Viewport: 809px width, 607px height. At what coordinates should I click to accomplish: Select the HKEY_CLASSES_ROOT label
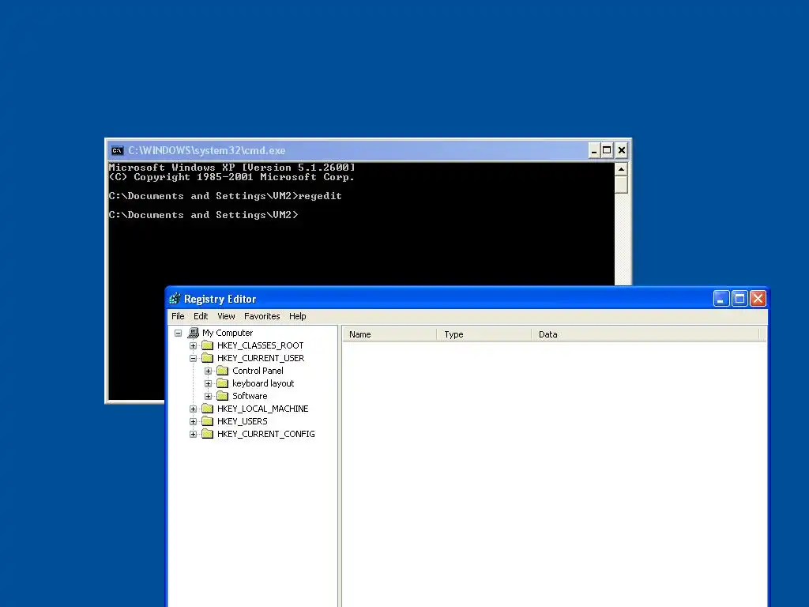click(x=261, y=345)
